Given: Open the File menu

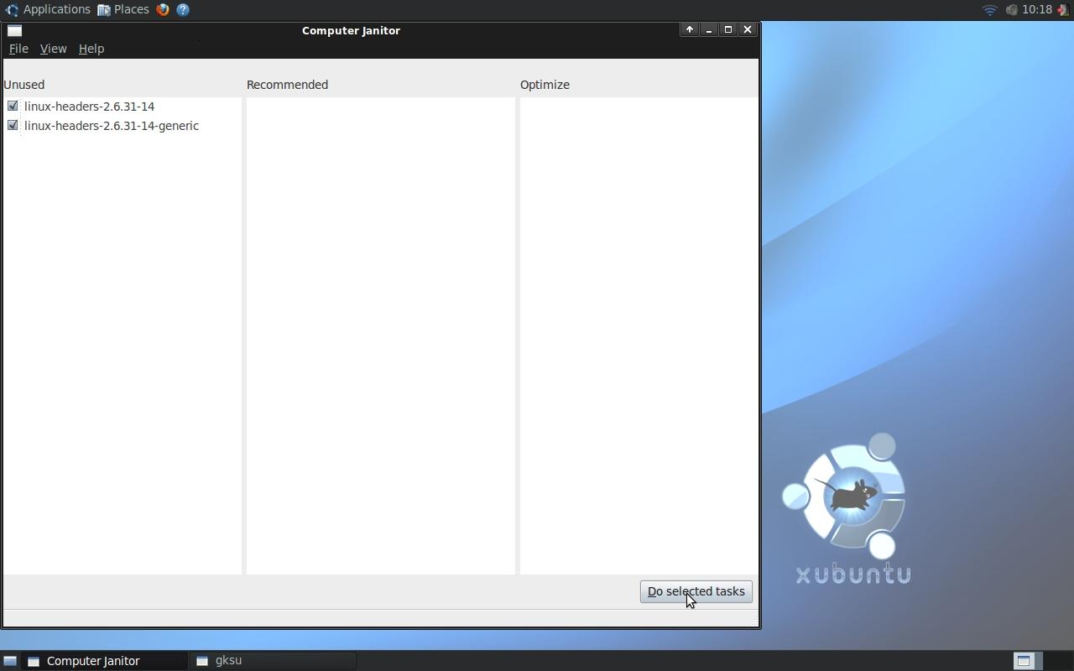Looking at the screenshot, I should (18, 49).
